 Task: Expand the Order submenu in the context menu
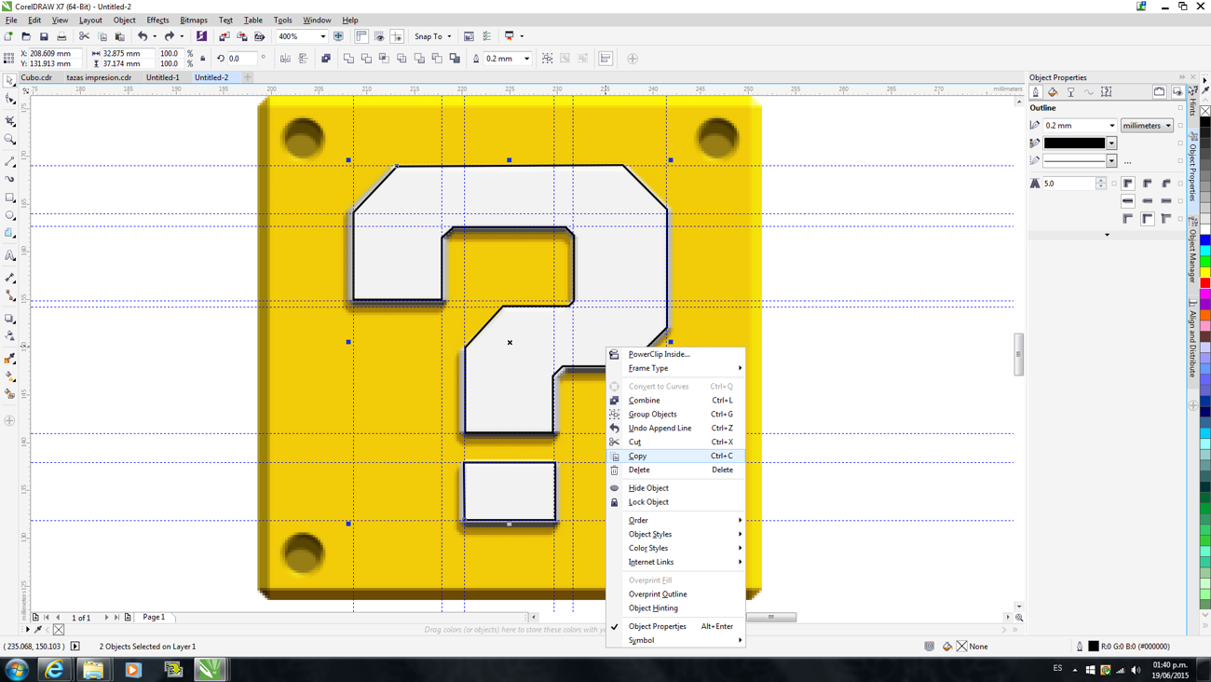click(x=675, y=520)
